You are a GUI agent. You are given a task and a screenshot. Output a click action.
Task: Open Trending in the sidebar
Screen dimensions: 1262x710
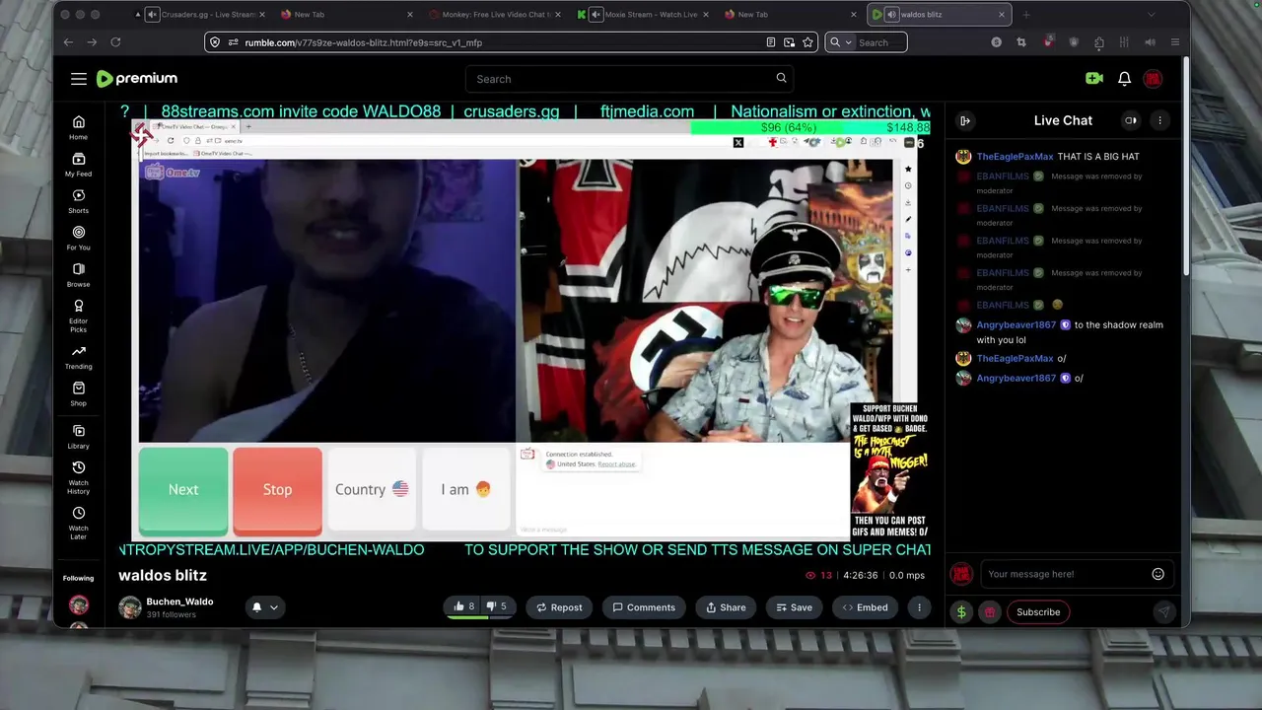pyautogui.click(x=78, y=357)
